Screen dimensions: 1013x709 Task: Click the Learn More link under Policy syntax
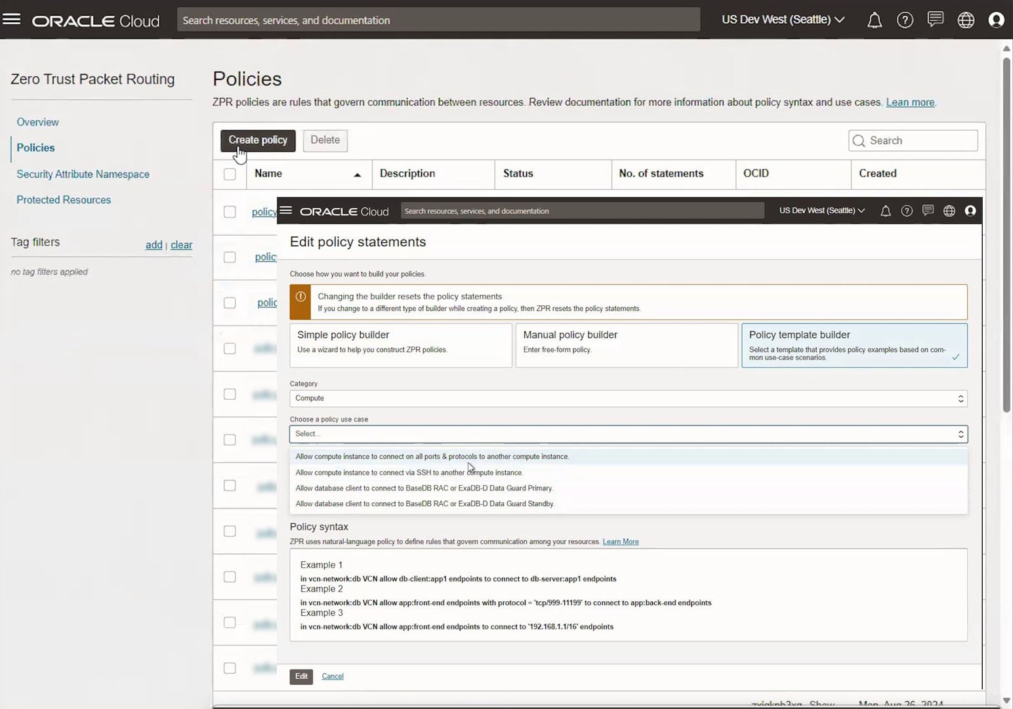pyautogui.click(x=620, y=541)
